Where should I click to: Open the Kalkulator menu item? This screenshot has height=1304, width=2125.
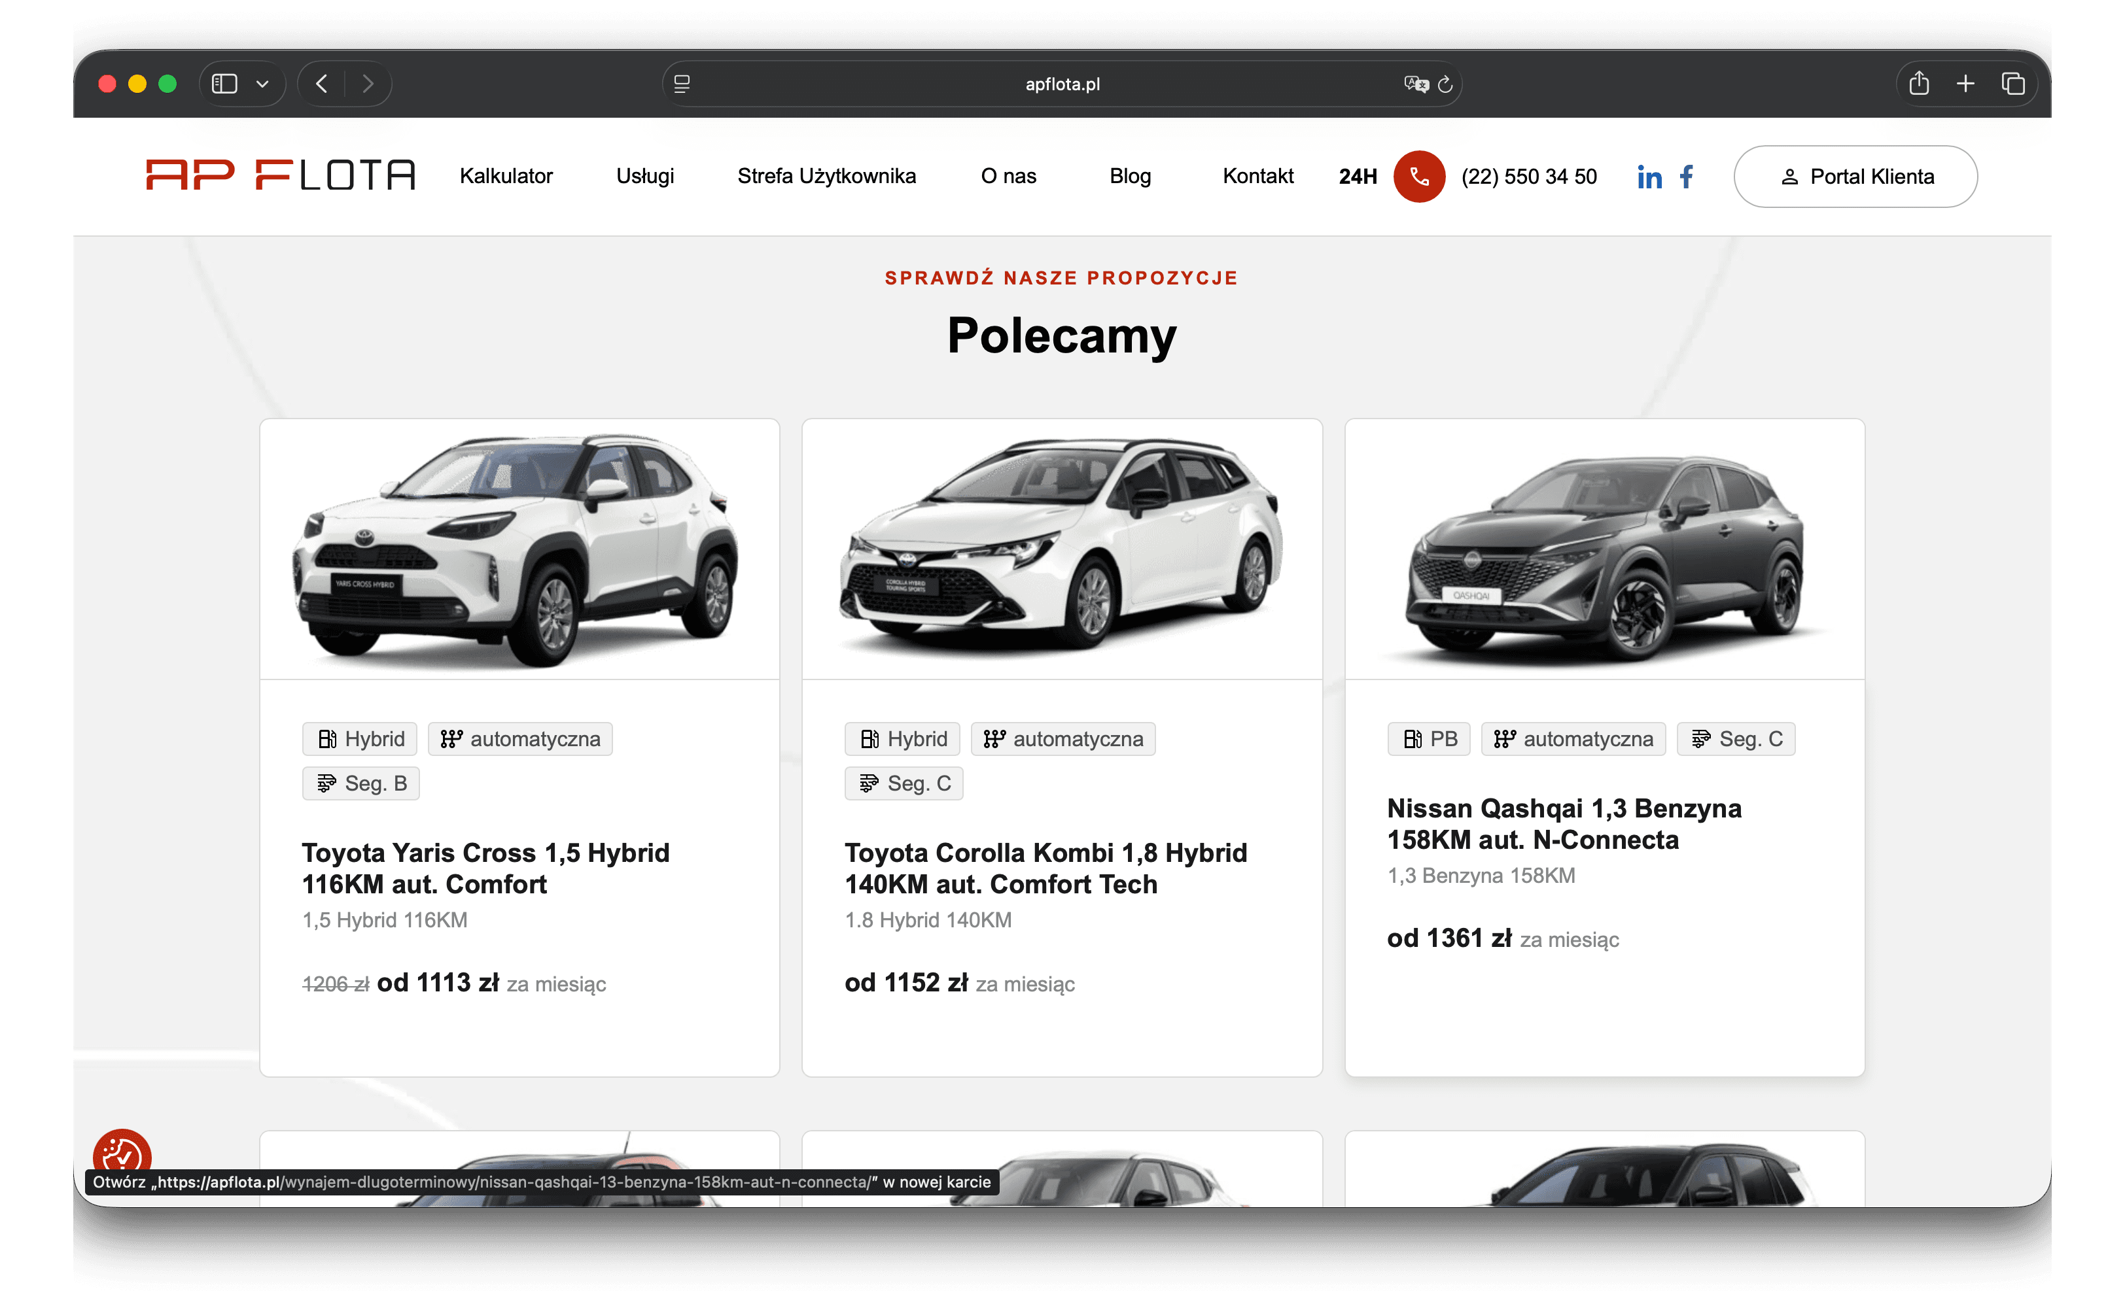click(506, 176)
